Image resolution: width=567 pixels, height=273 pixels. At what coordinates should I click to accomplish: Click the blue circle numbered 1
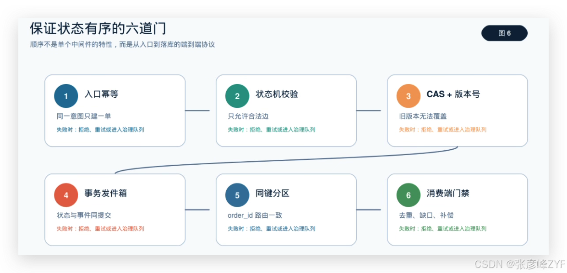click(x=66, y=96)
